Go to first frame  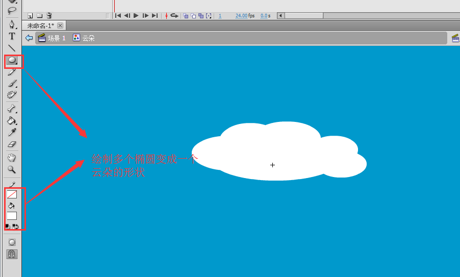(118, 15)
